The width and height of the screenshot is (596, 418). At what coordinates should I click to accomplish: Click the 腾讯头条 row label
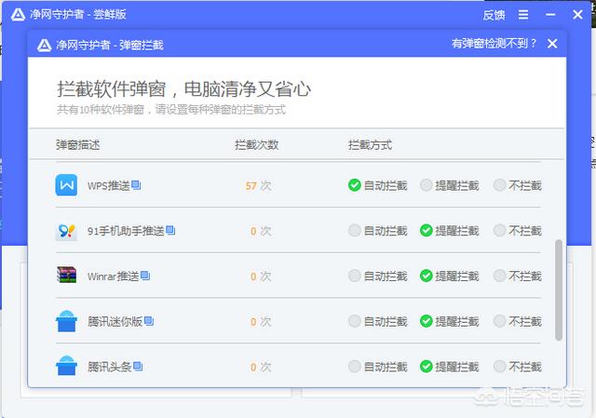click(110, 367)
